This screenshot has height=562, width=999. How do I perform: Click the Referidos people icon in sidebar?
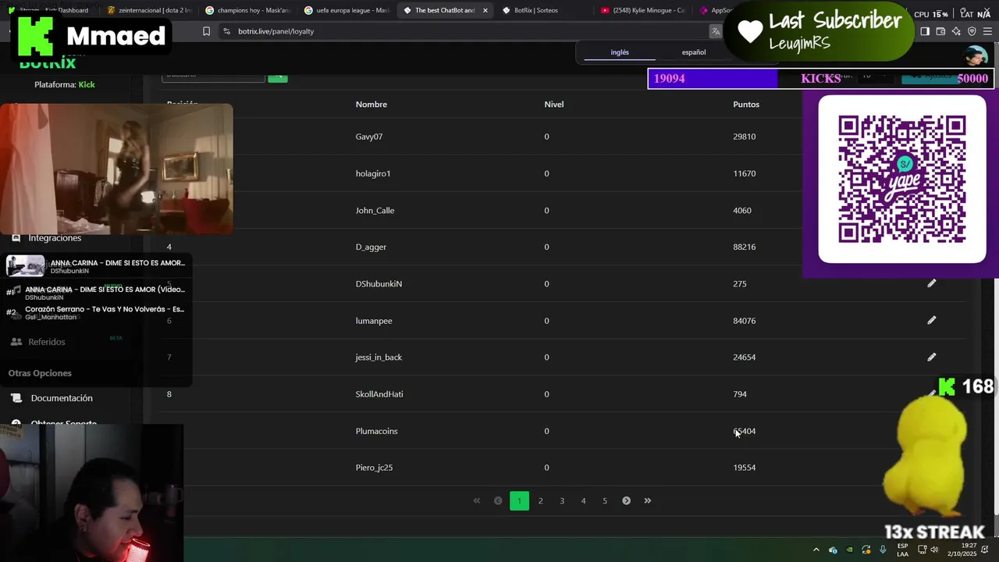[16, 342]
